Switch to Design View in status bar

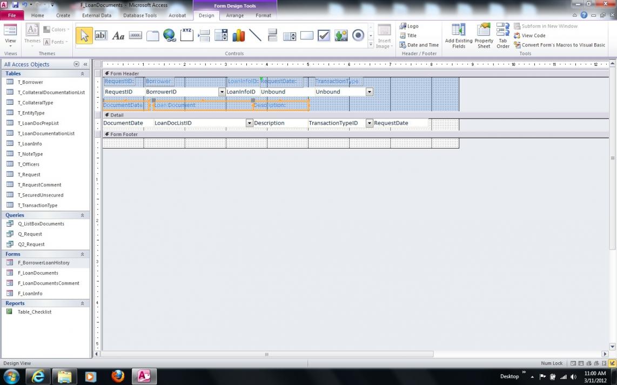click(x=612, y=363)
